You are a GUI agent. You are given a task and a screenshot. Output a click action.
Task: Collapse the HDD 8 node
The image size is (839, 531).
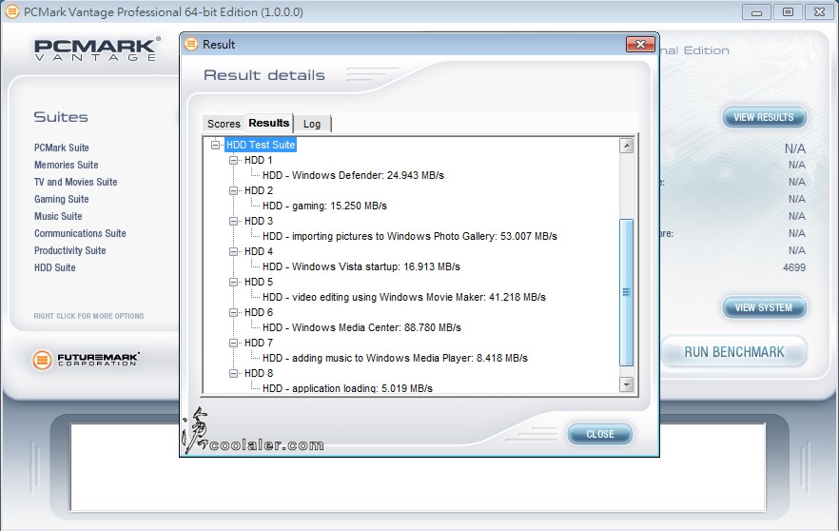233,374
